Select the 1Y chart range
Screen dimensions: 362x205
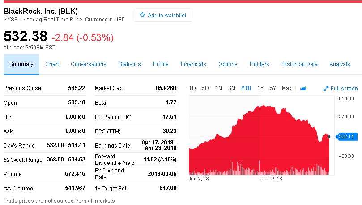[260, 88]
